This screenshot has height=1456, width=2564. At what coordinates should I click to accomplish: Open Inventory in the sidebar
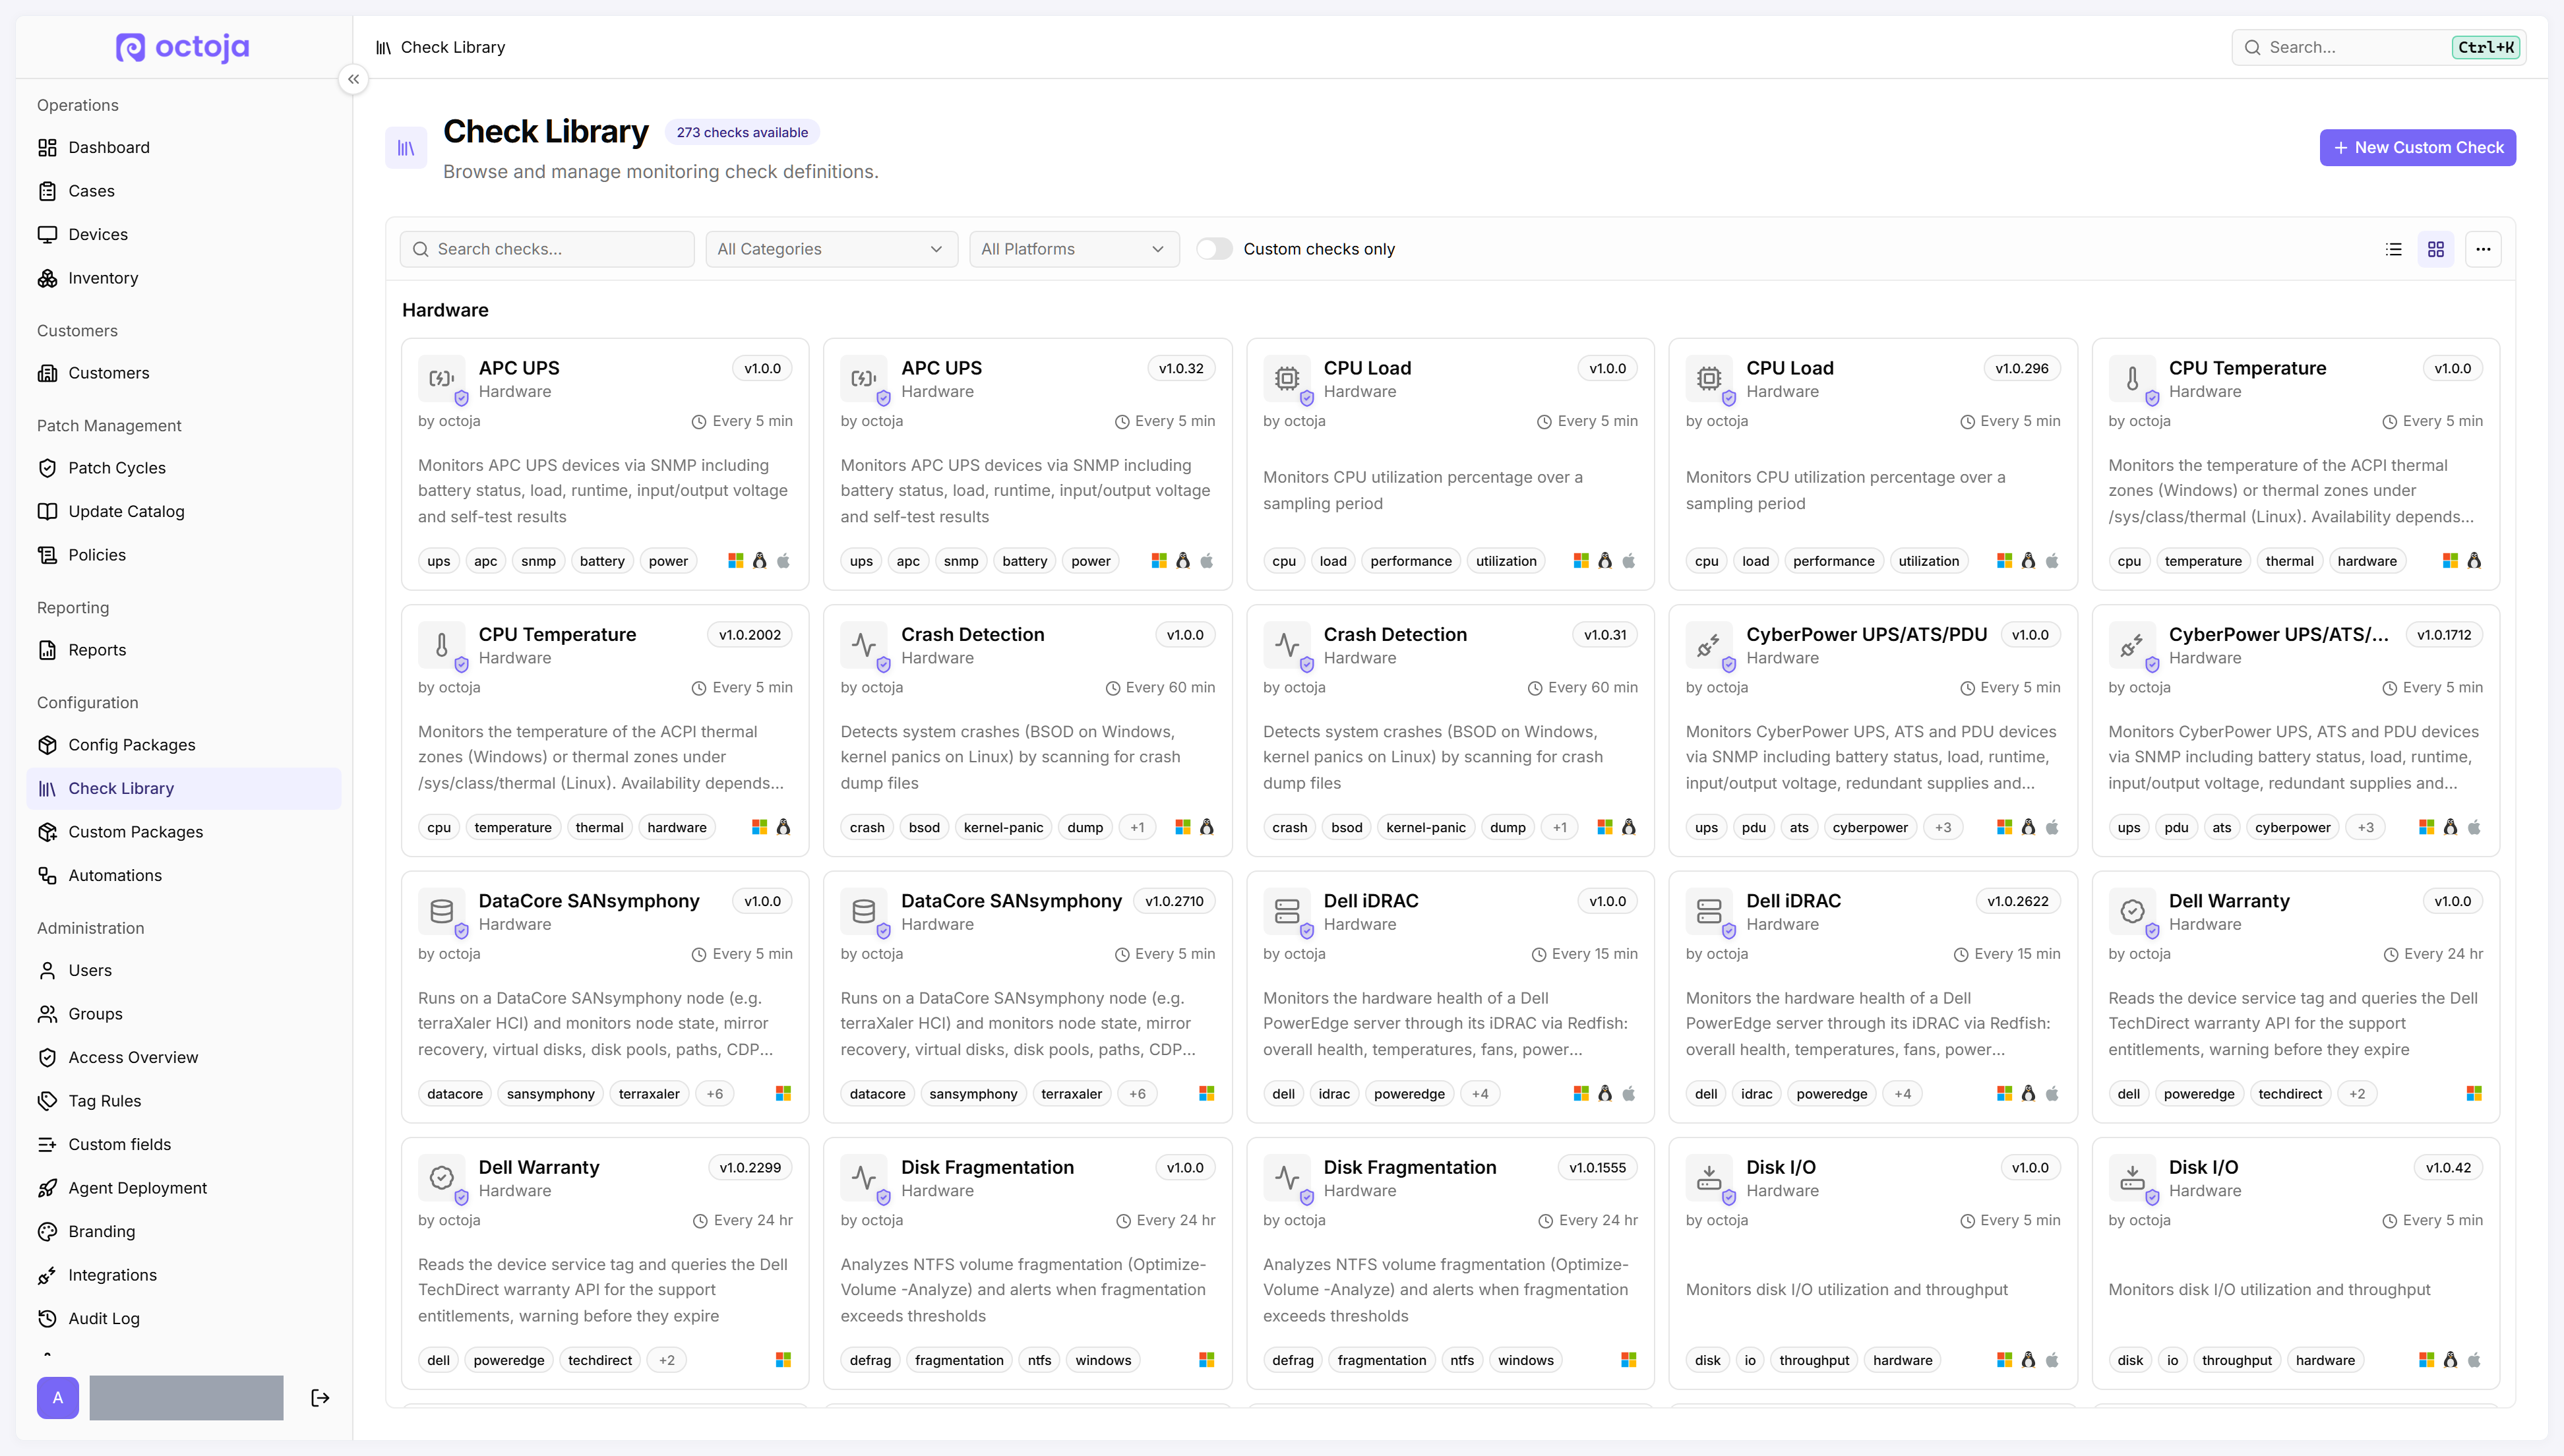[184, 278]
